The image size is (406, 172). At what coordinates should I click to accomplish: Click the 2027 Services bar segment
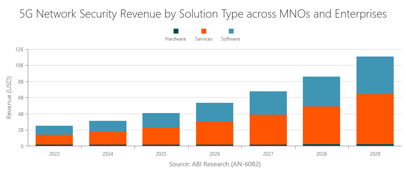(x=268, y=129)
